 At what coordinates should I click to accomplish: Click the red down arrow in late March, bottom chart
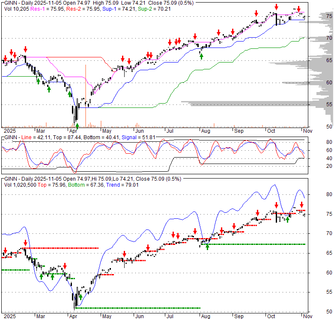65,265
